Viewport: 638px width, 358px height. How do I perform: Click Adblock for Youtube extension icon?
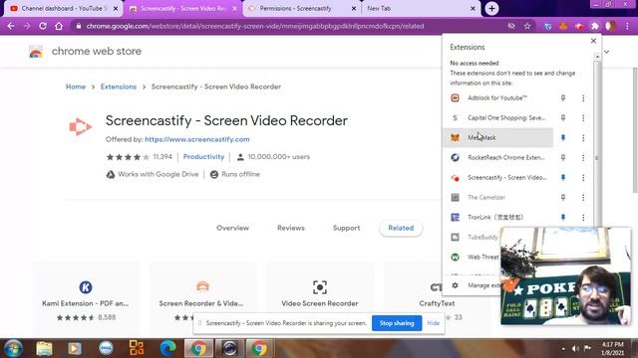tap(455, 97)
